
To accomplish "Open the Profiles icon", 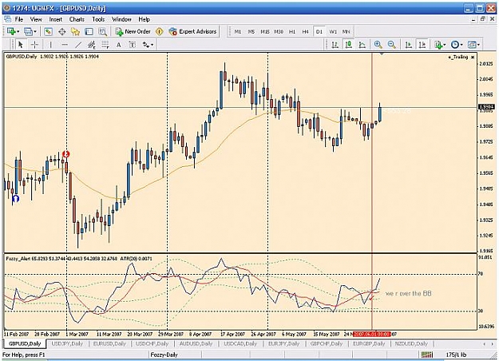I will (x=28, y=31).
